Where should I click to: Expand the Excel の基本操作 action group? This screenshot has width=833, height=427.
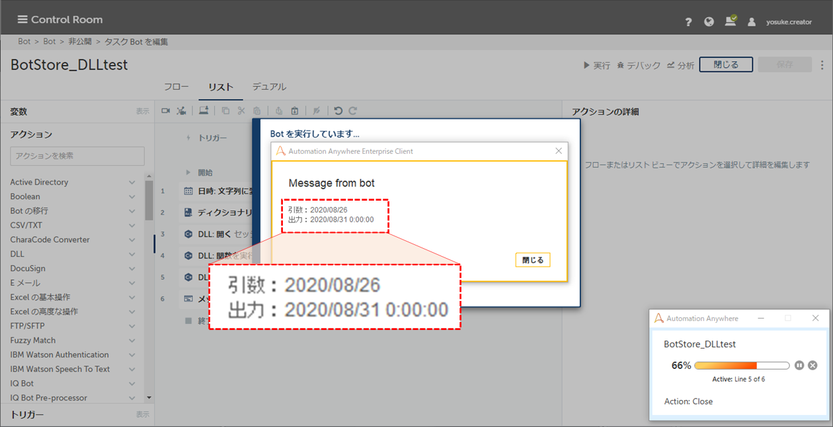(x=132, y=297)
